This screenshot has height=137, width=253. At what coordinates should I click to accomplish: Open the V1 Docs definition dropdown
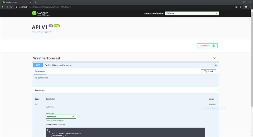point(192,13)
